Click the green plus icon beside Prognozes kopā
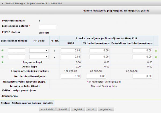Viewport: 161px width, 113px height. pos(3,62)
